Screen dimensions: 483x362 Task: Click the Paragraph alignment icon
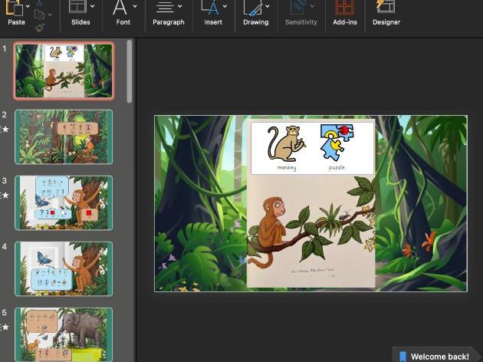point(165,8)
